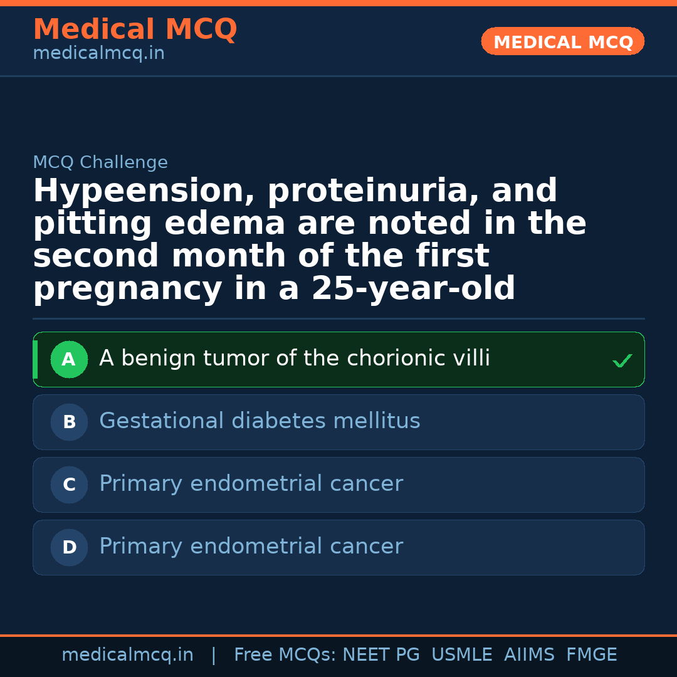Click "USMLE" in the footer
Image resolution: width=677 pixels, height=677 pixels.
click(x=461, y=655)
